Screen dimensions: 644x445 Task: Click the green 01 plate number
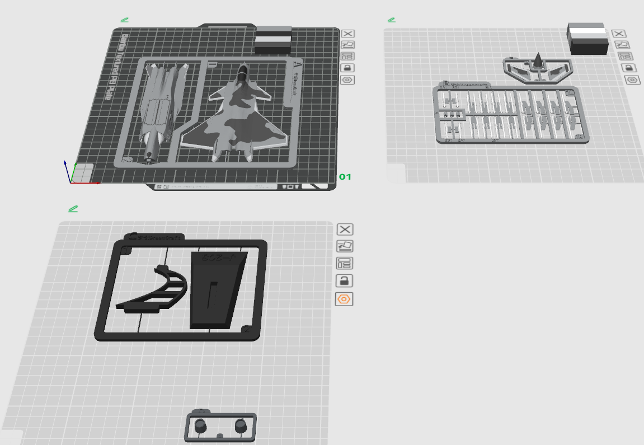(x=345, y=177)
